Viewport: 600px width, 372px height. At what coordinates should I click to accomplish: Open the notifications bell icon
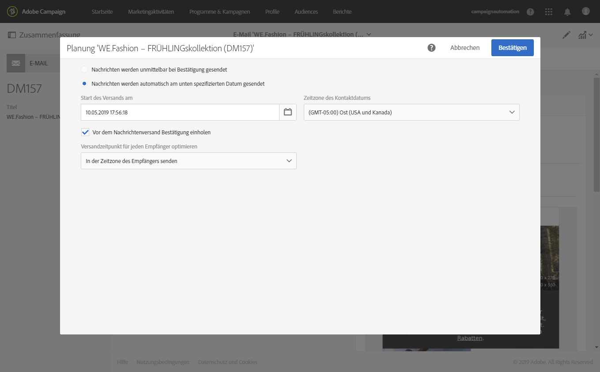coord(567,11)
